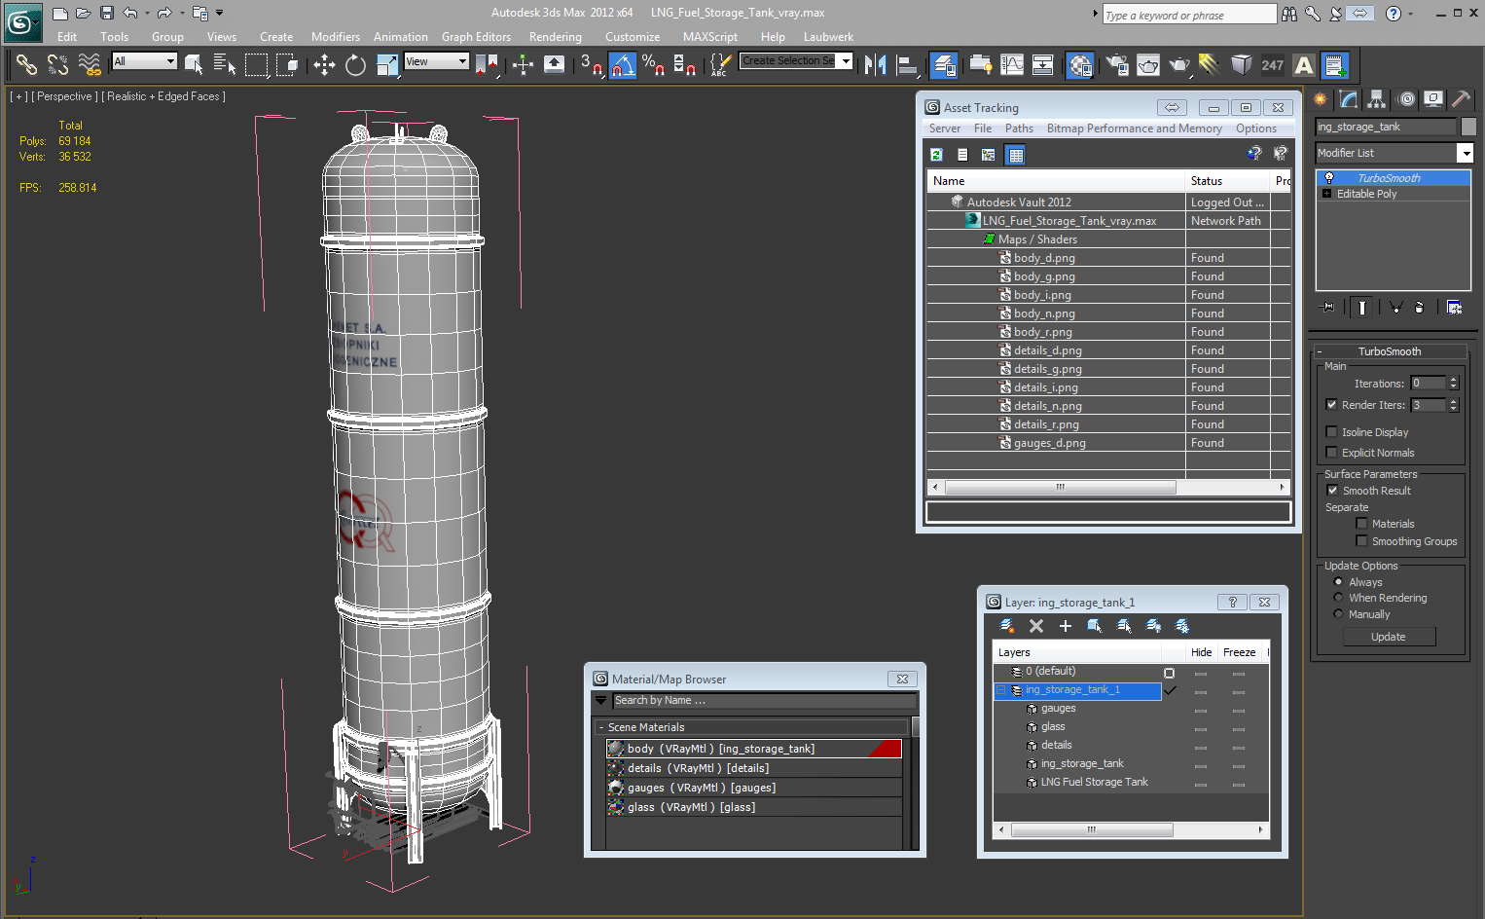Click the Mirror tool icon

pos(876,65)
